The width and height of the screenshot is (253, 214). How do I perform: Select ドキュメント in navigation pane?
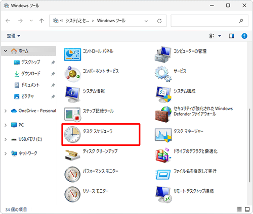tap(30, 85)
